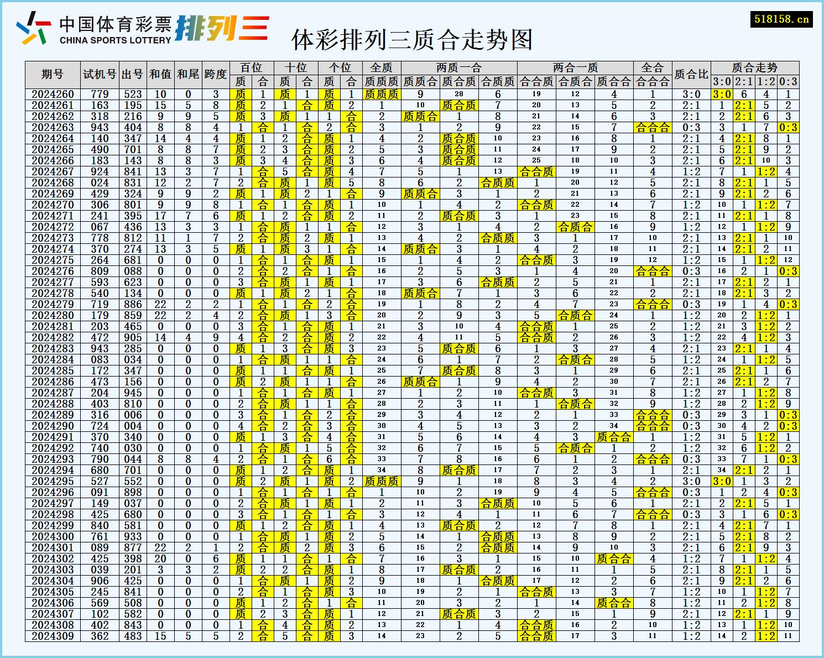Screen dimensions: 824x658
Task: Click the 和值 column header
Action: 160,74
